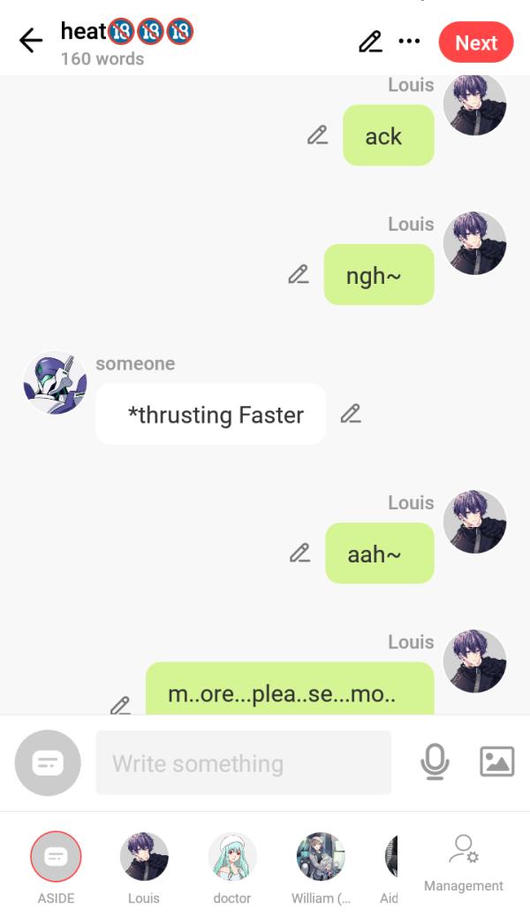Tap Louis avatar next to "ack" message
This screenshot has width=530, height=917.
[474, 105]
